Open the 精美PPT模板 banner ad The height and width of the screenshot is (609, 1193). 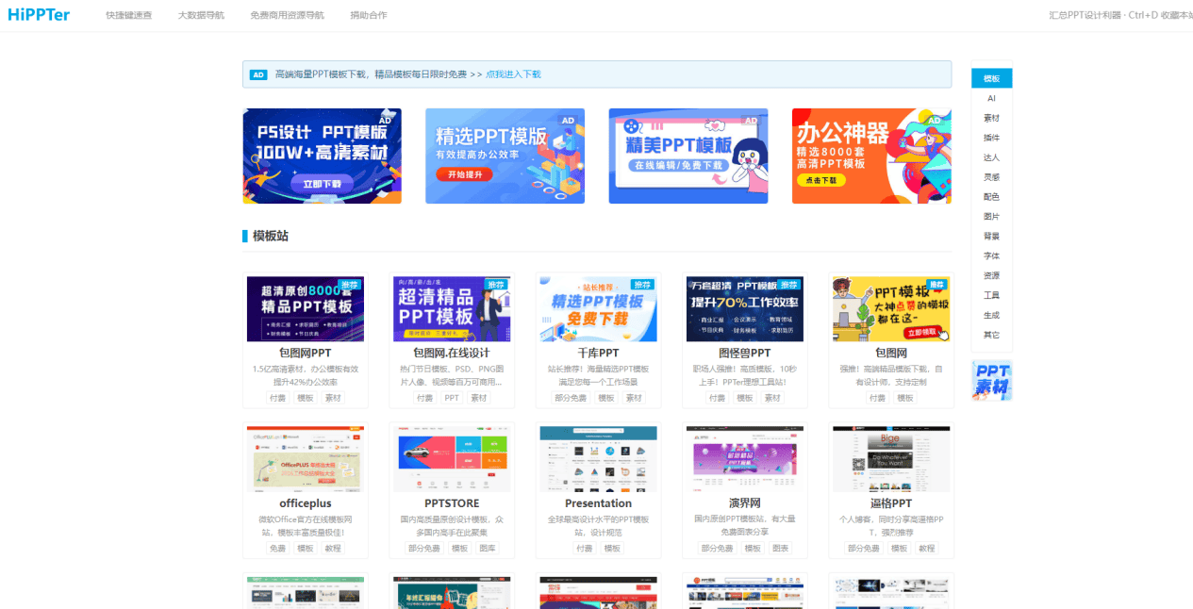click(x=688, y=156)
